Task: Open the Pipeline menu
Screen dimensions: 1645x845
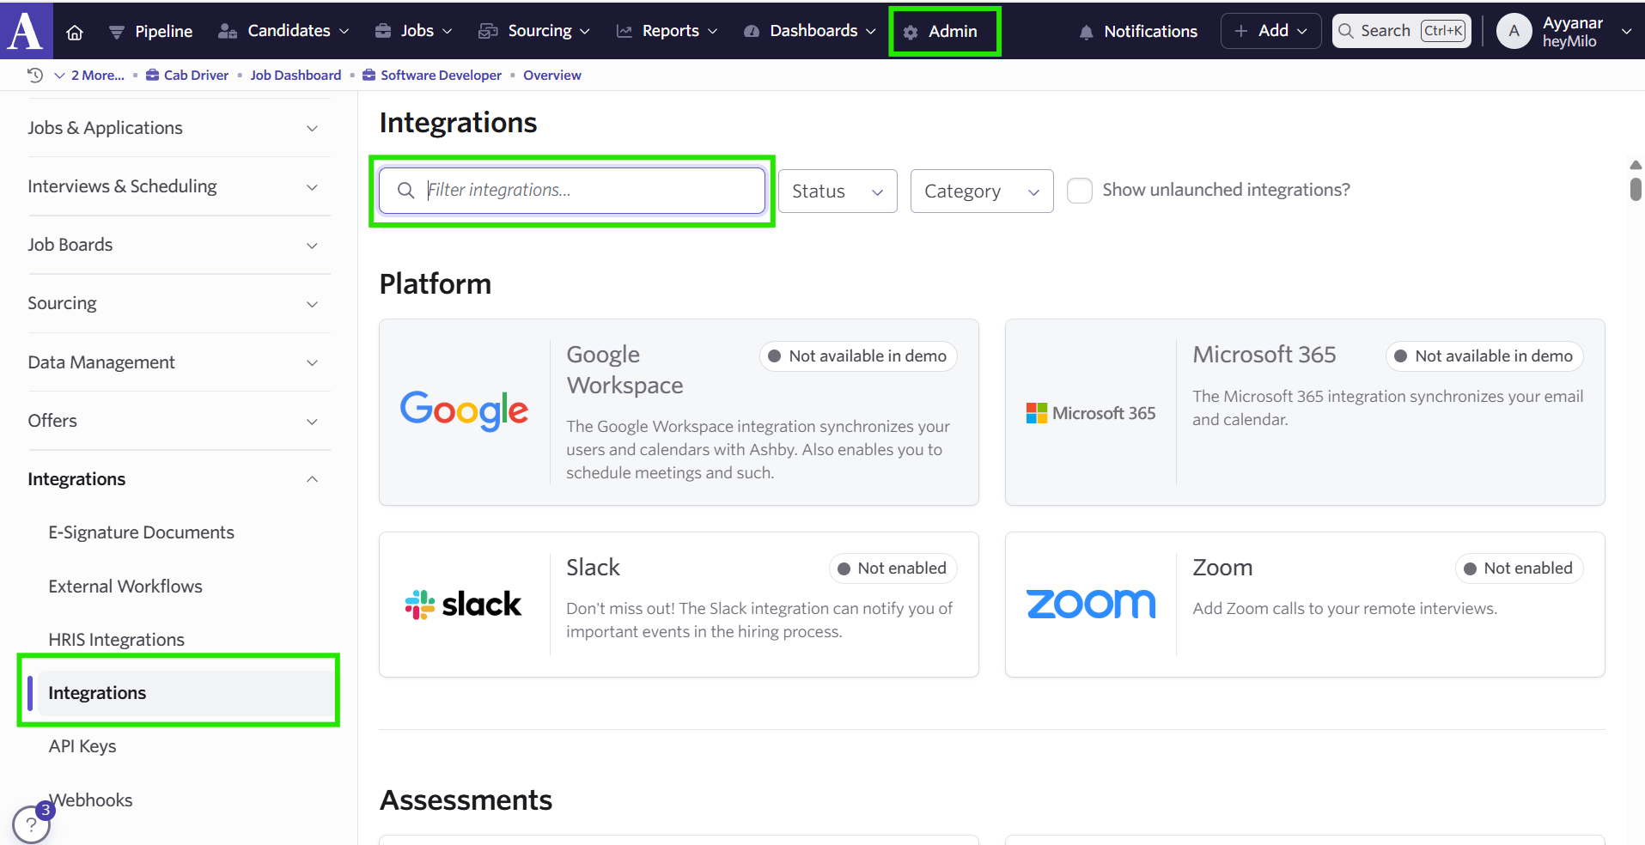Action: click(151, 31)
